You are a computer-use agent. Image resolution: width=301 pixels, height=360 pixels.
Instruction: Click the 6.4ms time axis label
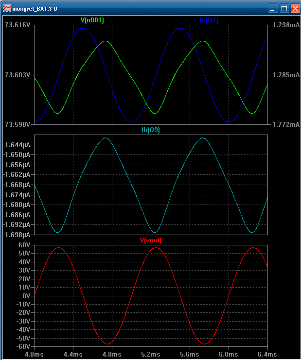[x=267, y=355]
